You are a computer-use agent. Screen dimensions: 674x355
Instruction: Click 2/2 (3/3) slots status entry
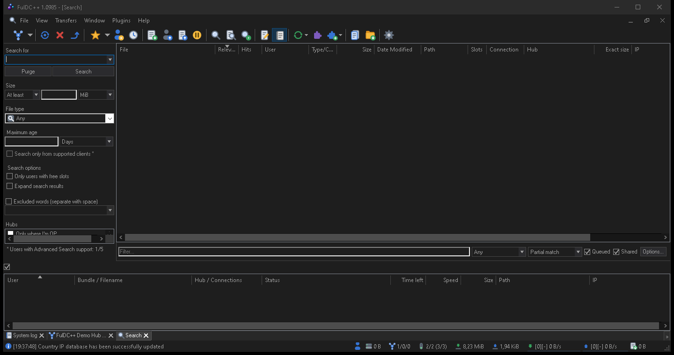tap(432, 347)
